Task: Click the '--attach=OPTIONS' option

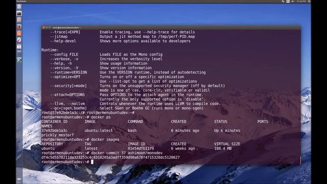Action: (x=67, y=95)
